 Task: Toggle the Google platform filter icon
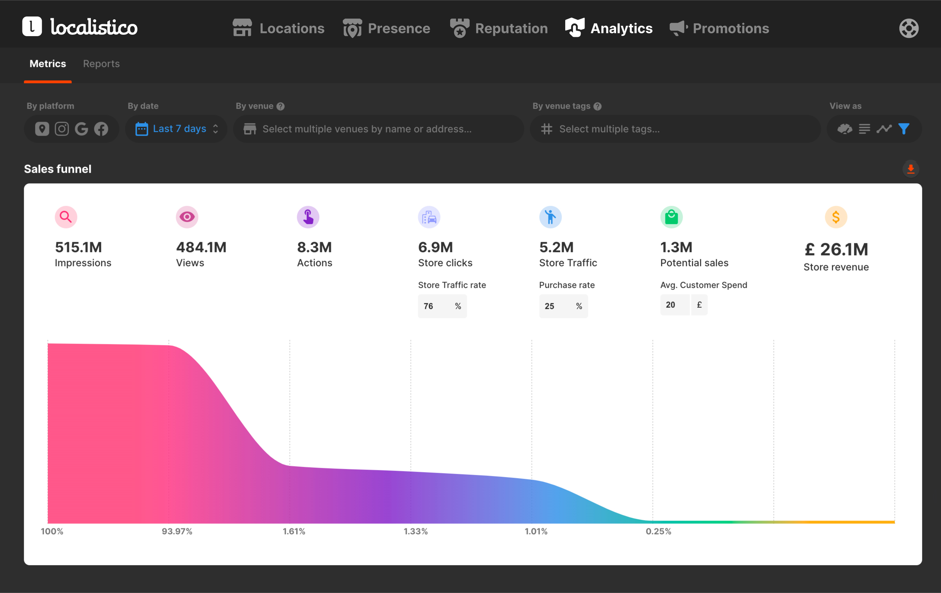point(81,129)
